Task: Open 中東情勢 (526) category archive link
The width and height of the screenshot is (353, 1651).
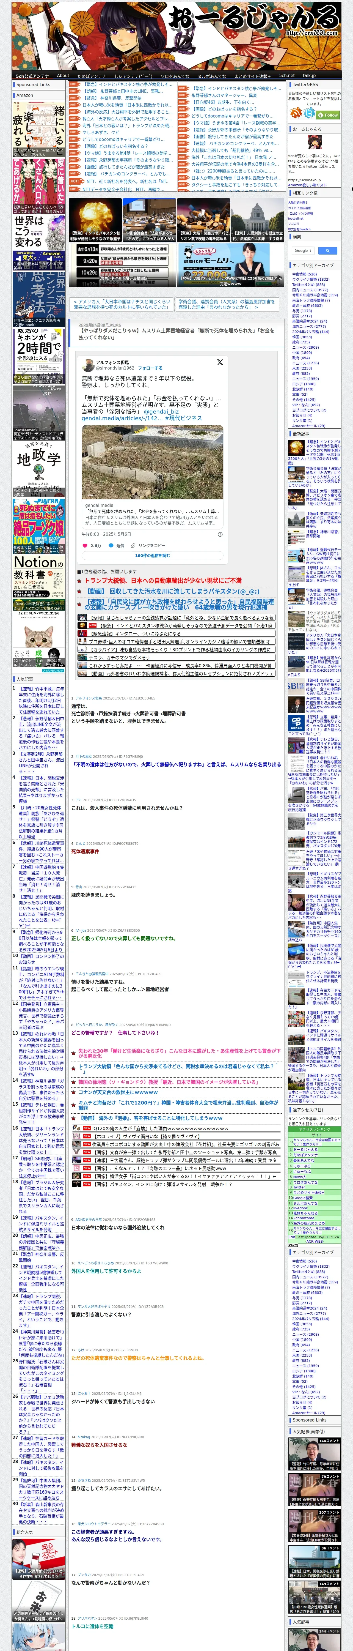Action: pos(304,274)
